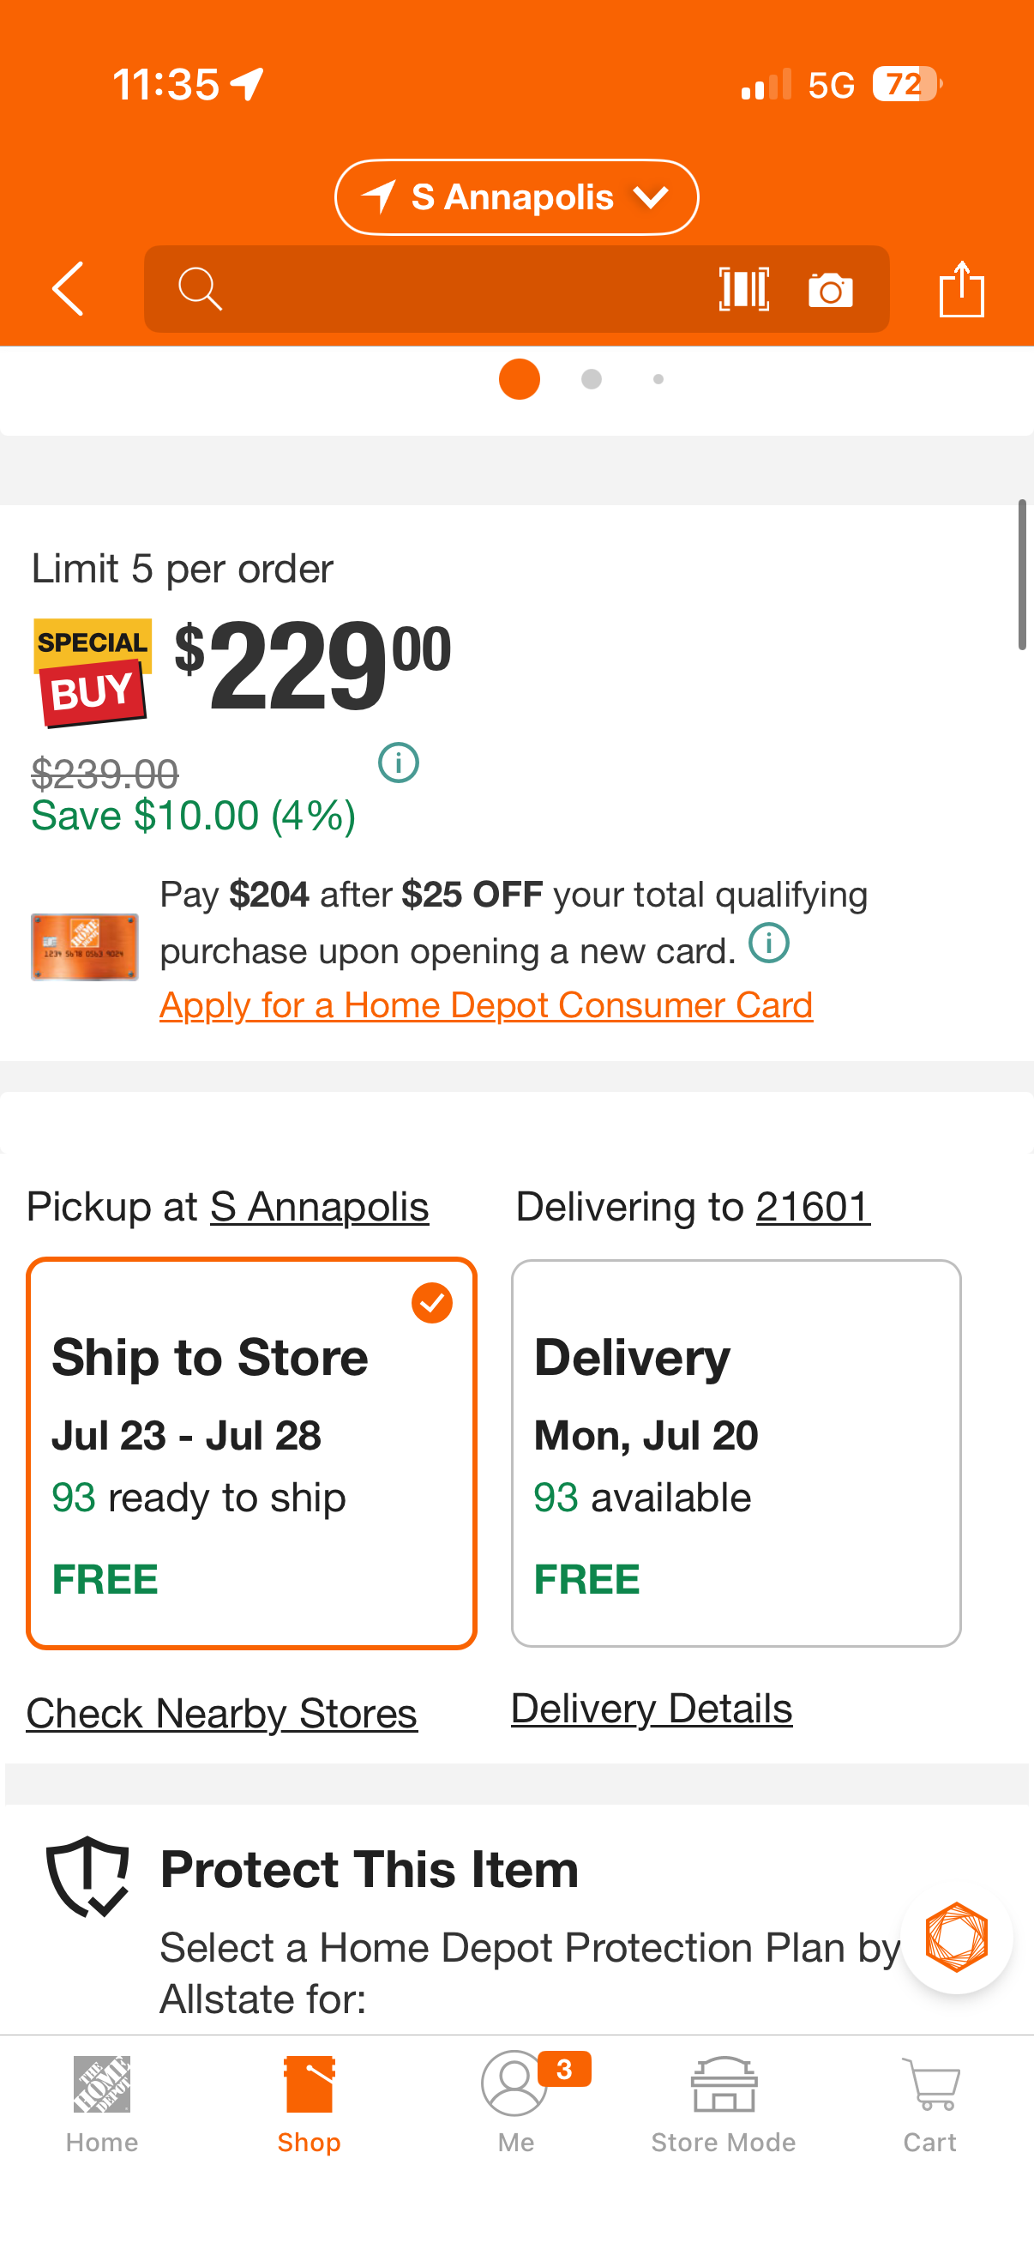Open Check Nearby Stores link
The image size is (1034, 2249).
point(222,1713)
